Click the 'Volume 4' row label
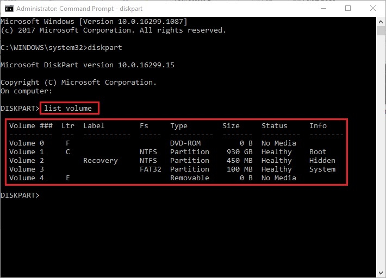 point(27,178)
